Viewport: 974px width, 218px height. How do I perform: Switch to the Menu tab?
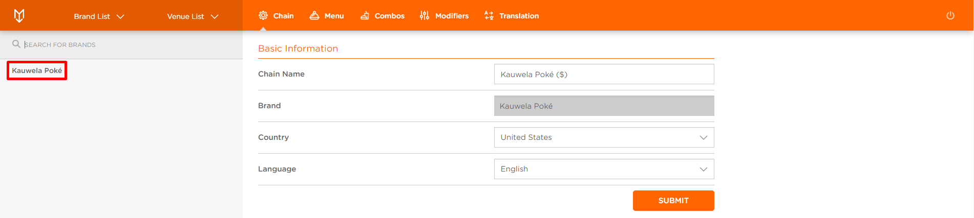327,16
